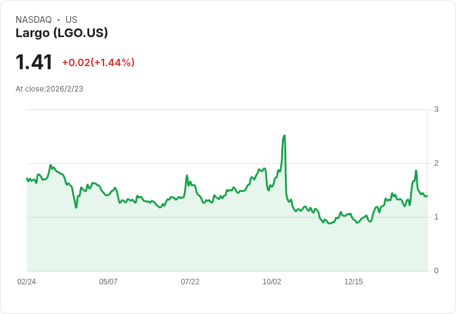456x314 pixels.
Task: Select the 07/22 x-axis date label
Action: click(x=190, y=282)
